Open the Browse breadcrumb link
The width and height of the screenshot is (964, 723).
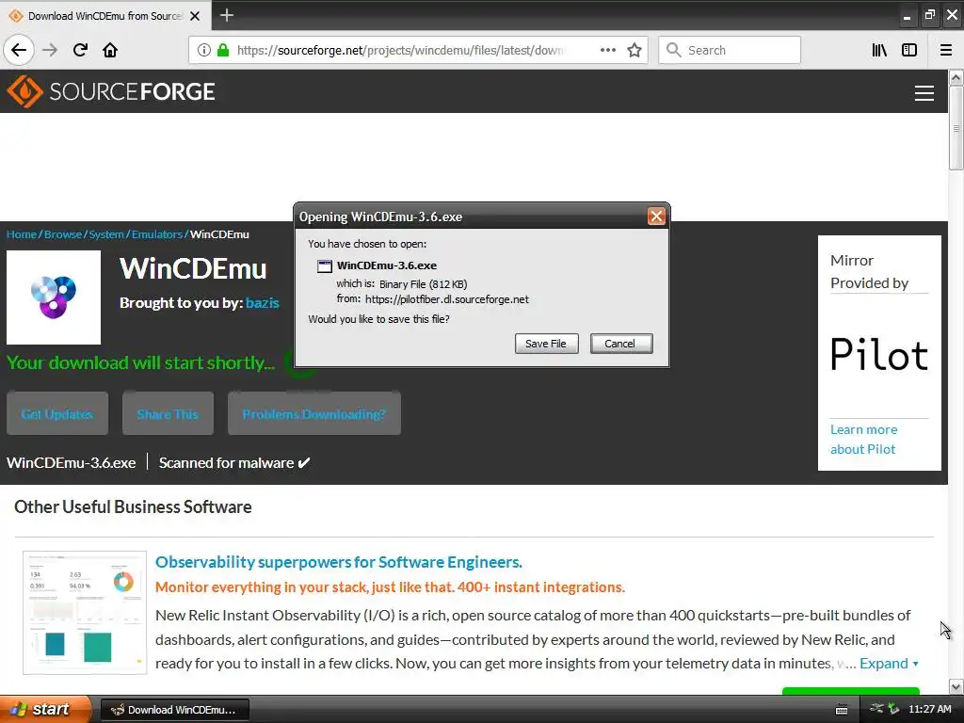pyautogui.click(x=63, y=234)
